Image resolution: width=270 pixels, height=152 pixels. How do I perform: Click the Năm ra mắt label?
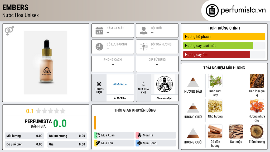pos(115,28)
